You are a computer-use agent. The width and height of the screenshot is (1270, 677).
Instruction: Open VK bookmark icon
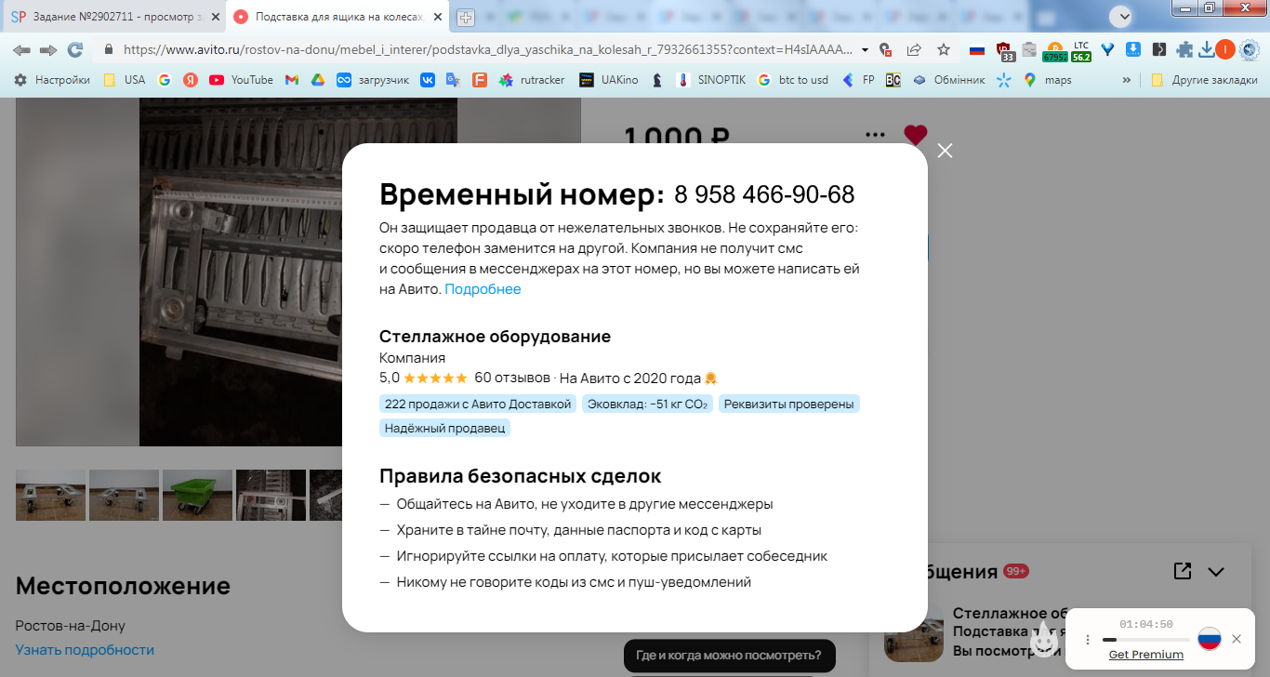428,80
